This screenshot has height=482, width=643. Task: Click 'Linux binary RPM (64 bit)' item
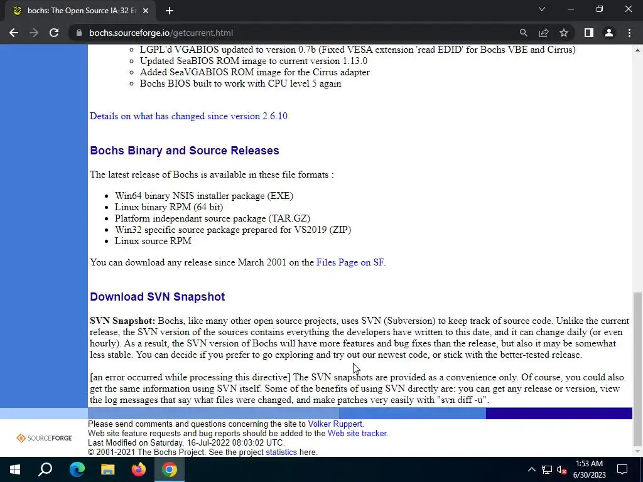point(169,207)
